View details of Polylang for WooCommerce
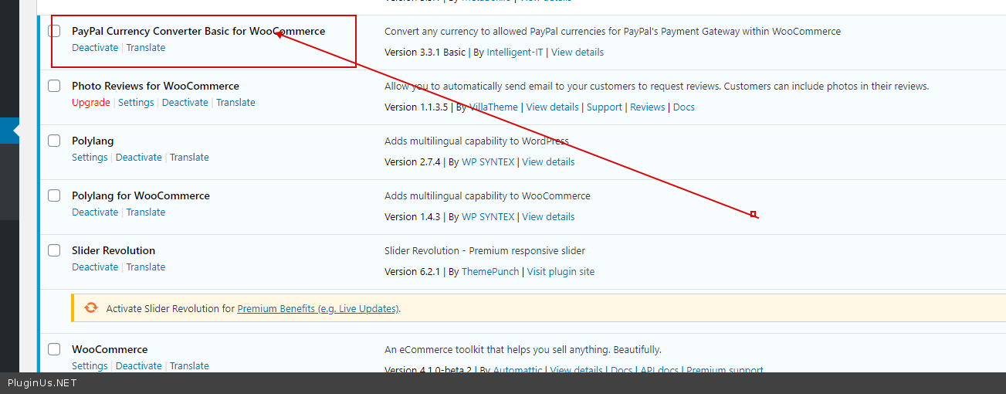The height and width of the screenshot is (394, 1006). point(548,217)
